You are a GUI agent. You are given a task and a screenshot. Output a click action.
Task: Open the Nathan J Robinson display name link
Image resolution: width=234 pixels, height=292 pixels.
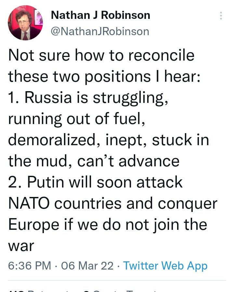pos(101,15)
